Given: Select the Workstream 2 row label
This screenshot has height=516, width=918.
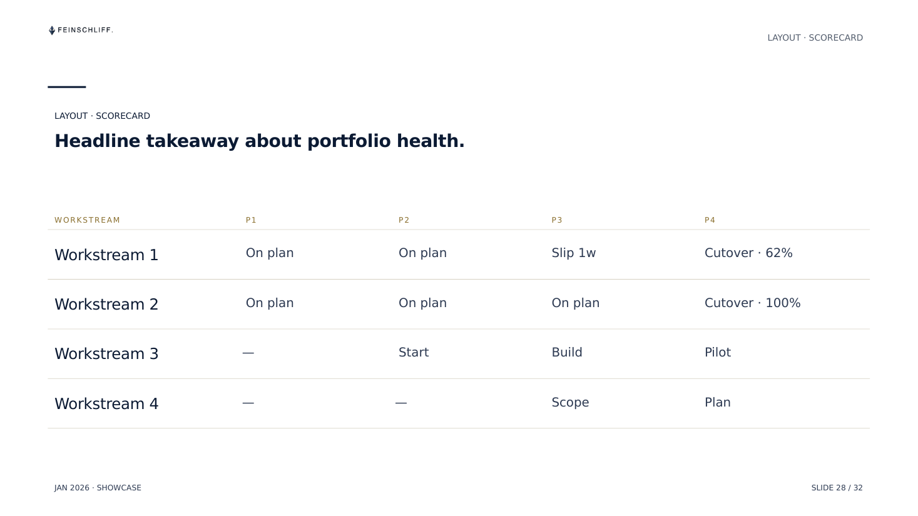Looking at the screenshot, I should (106, 304).
